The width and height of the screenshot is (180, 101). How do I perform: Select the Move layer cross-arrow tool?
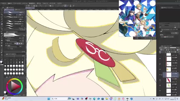click(x=2, y=17)
